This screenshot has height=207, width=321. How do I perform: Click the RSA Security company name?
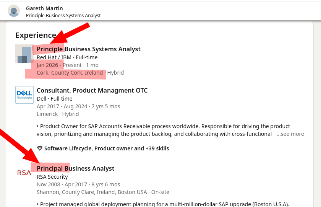[x=52, y=177]
